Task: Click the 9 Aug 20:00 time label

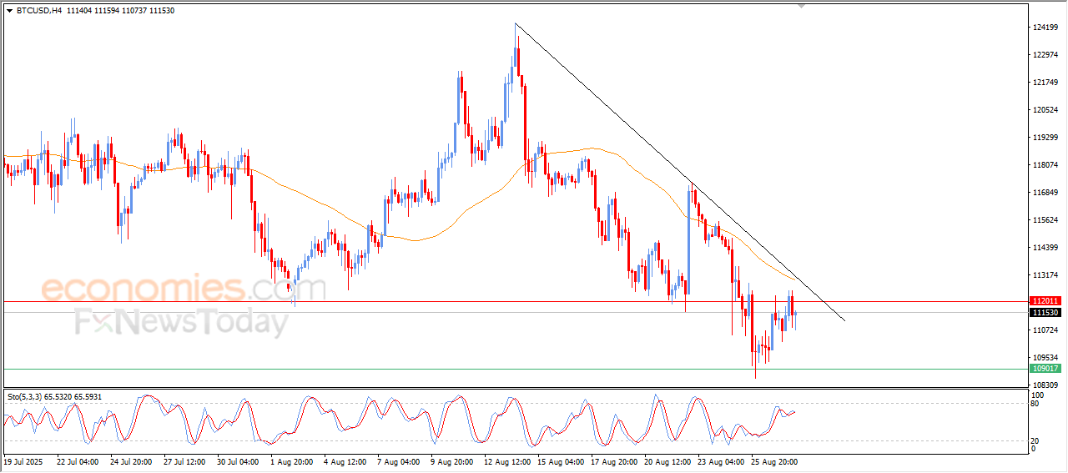Action: 451,460
